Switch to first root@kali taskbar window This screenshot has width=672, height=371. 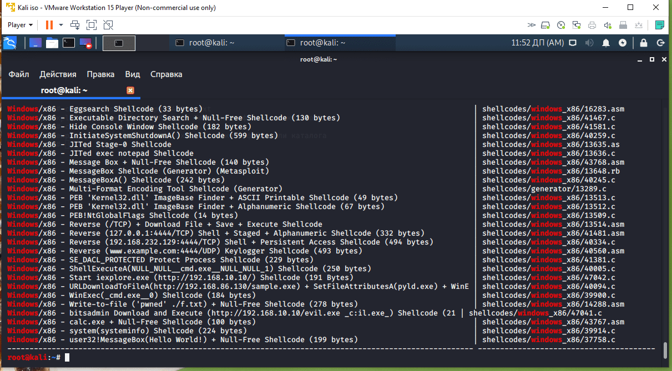(225, 43)
